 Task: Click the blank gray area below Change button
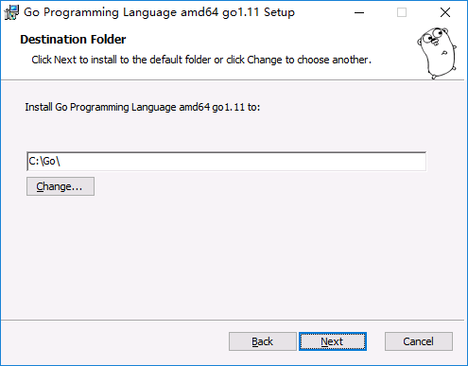233,257
